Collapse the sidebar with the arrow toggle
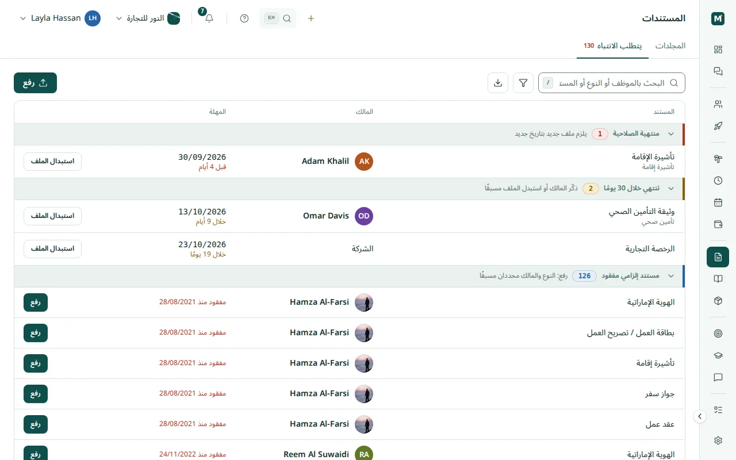The height and width of the screenshot is (460, 736). [x=700, y=416]
